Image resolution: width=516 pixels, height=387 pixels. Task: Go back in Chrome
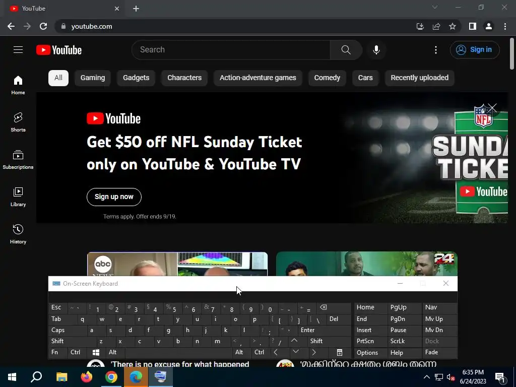pos(11,26)
